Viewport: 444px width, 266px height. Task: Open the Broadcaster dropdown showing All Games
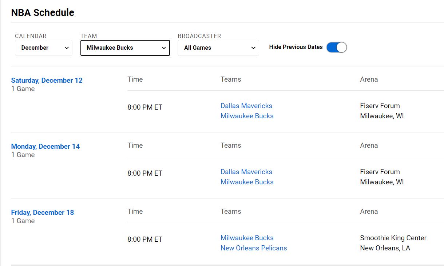coord(218,48)
